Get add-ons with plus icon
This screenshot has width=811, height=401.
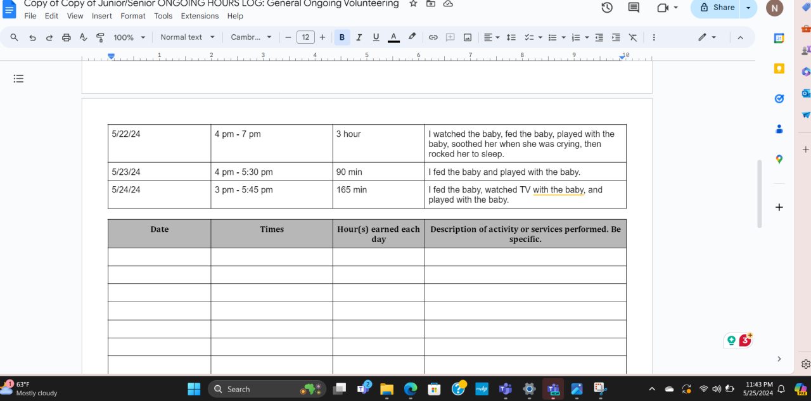click(x=779, y=207)
